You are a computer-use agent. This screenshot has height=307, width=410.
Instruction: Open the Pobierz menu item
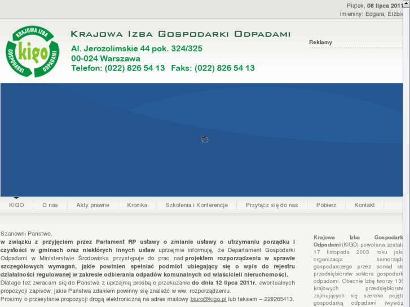coord(327,205)
